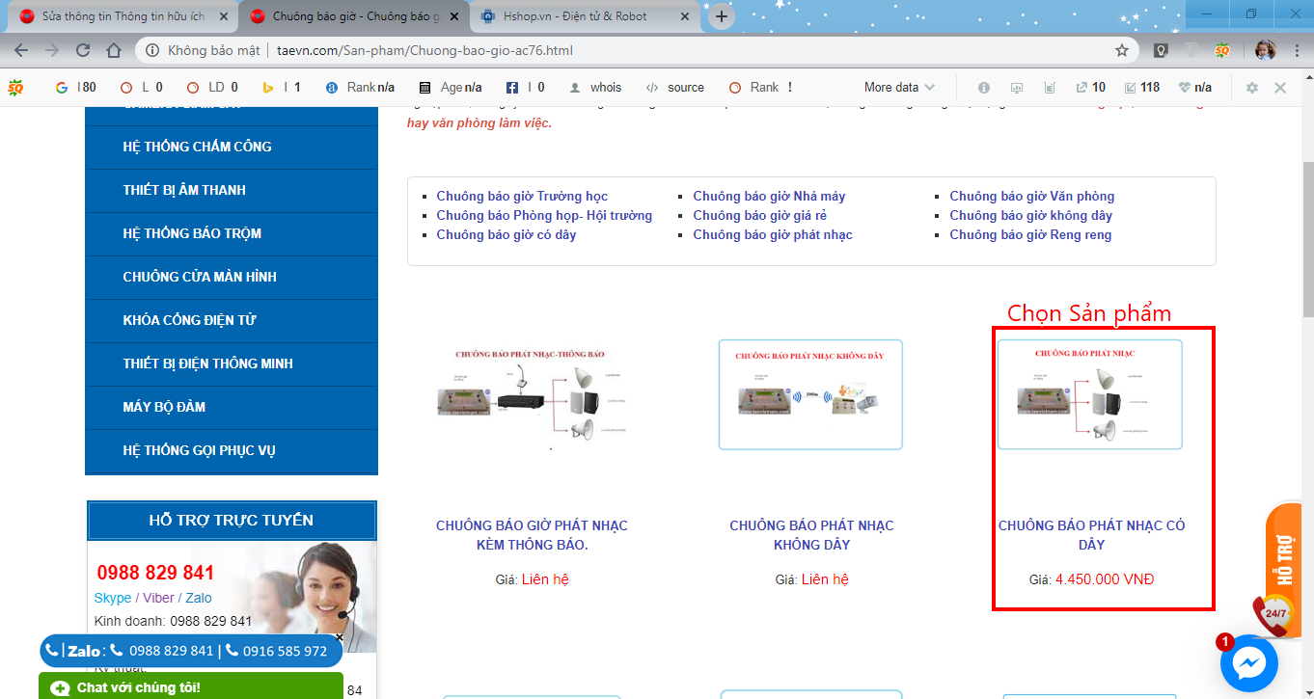Expand the More data dropdown
Image resolution: width=1314 pixels, height=699 pixels.
(899, 87)
